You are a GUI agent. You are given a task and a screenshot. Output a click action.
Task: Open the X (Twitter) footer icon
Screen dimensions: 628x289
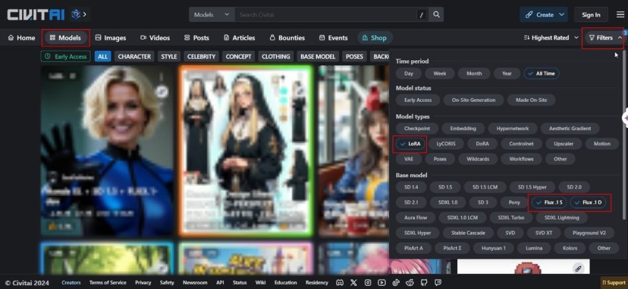point(354,283)
